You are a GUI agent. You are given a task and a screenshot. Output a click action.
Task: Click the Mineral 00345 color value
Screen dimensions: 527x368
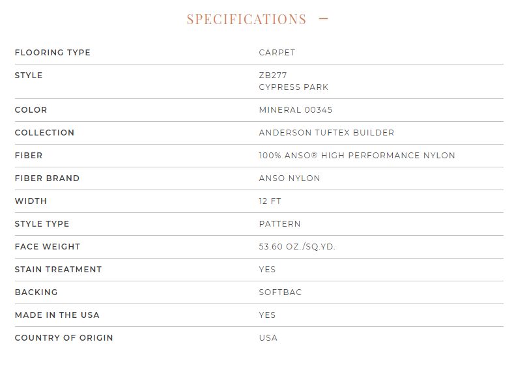296,110
